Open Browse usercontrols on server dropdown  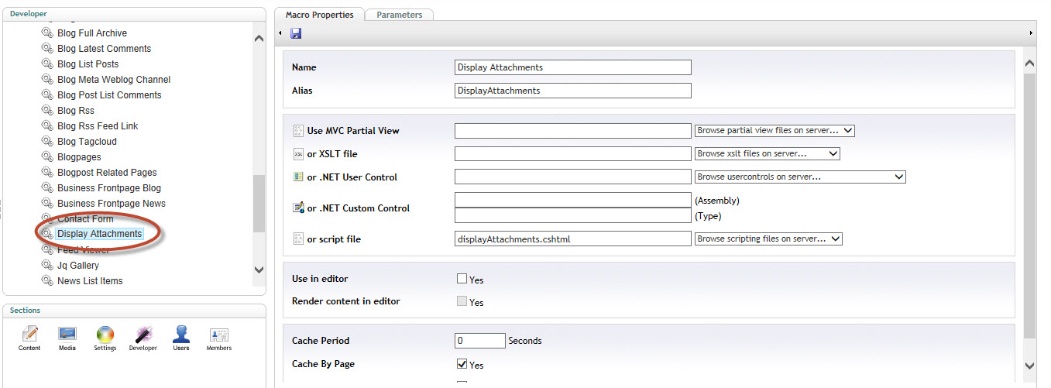(x=800, y=177)
